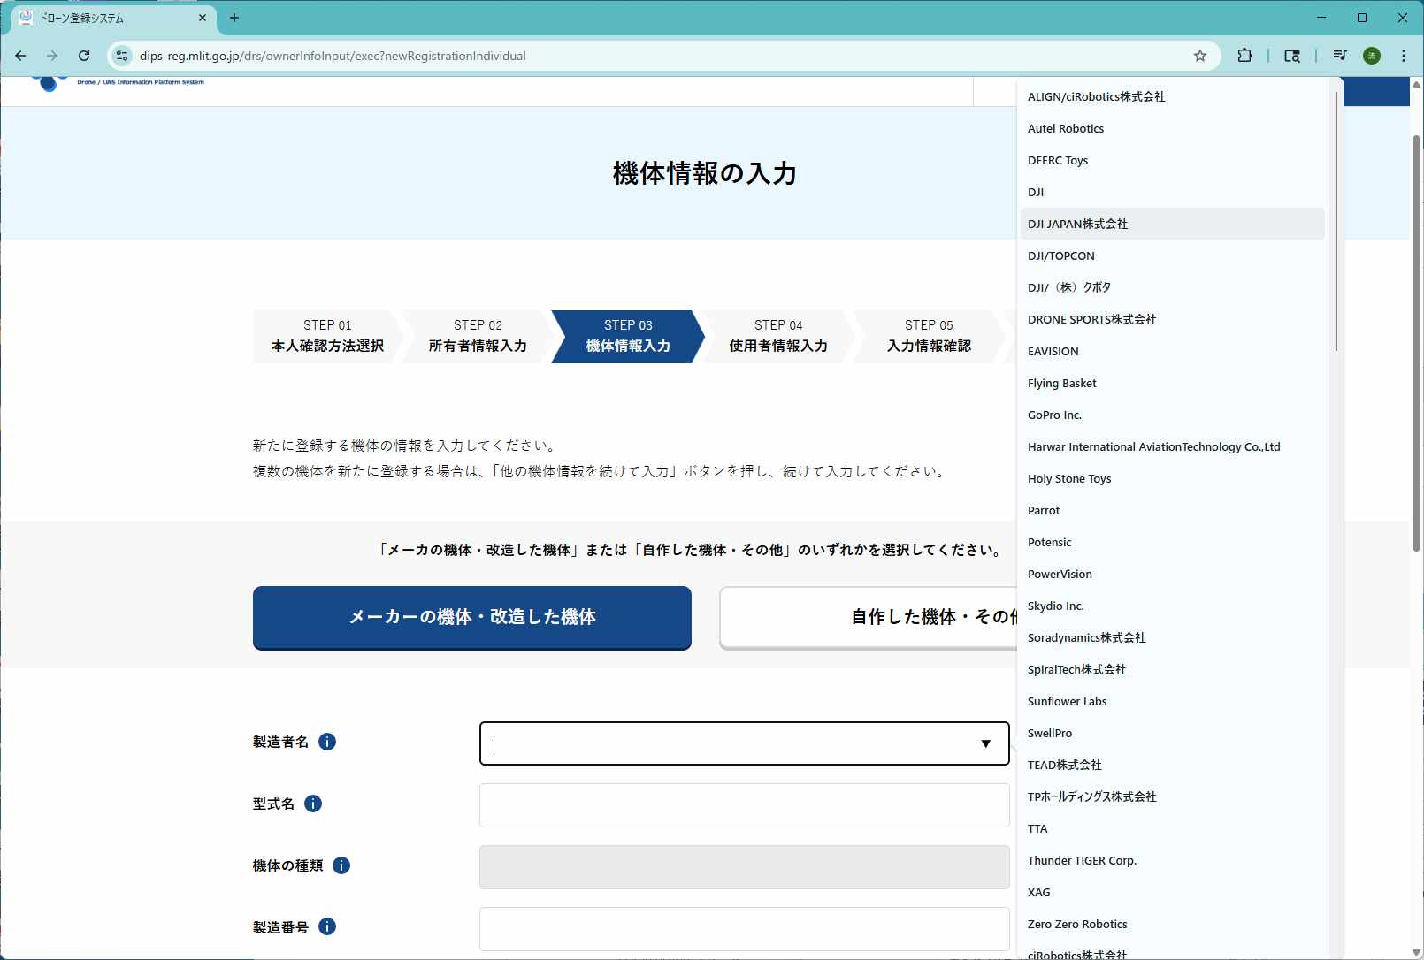Select DJI/（株）クボタ option
The image size is (1424, 960).
[x=1173, y=287]
